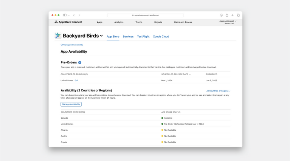Select the Canada row
This screenshot has width=290, height=161.
point(145,118)
